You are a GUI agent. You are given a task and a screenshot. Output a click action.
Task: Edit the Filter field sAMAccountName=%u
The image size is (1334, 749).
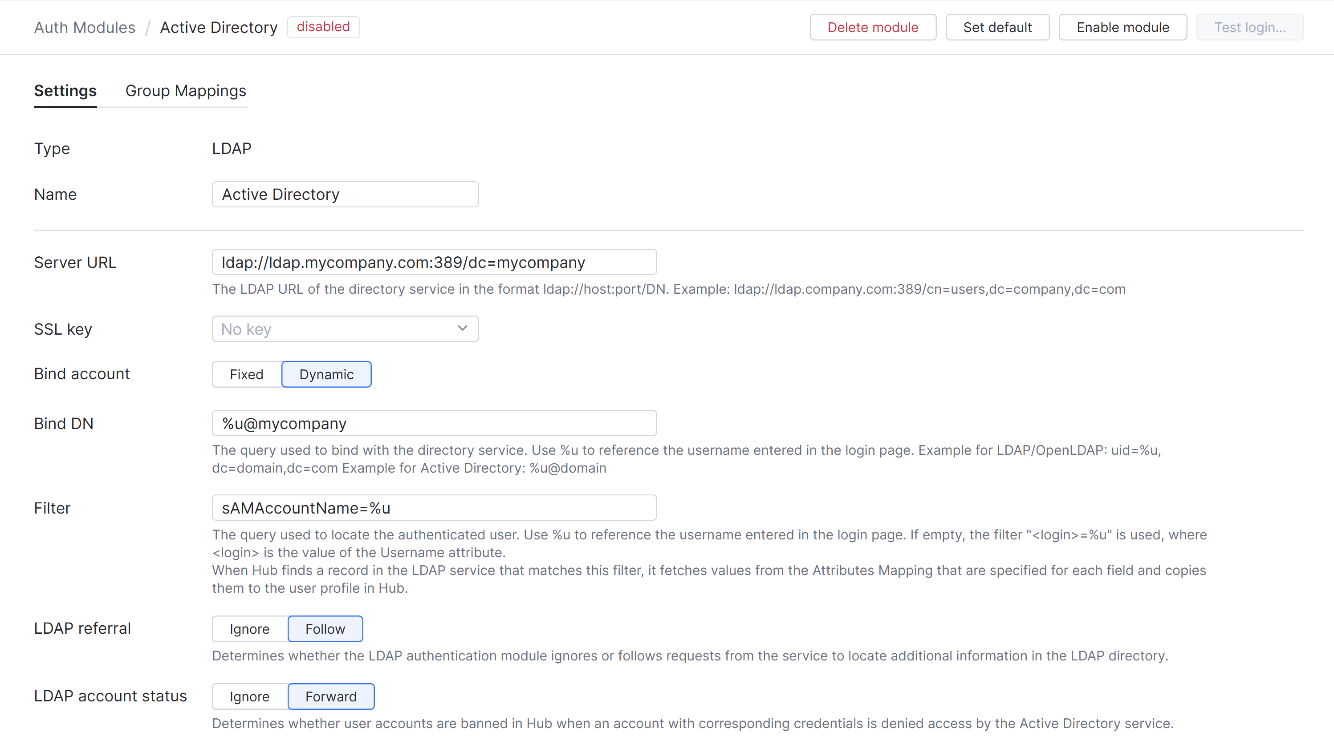pyautogui.click(x=434, y=508)
